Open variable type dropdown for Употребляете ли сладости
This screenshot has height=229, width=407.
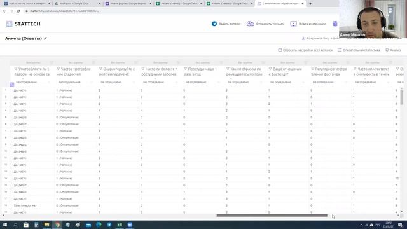32,82
